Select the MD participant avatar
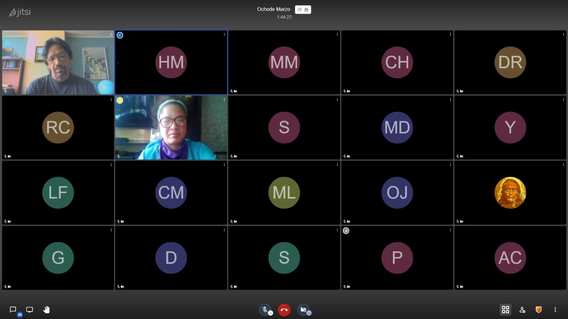Image resolution: width=568 pixels, height=319 pixels. 397,128
